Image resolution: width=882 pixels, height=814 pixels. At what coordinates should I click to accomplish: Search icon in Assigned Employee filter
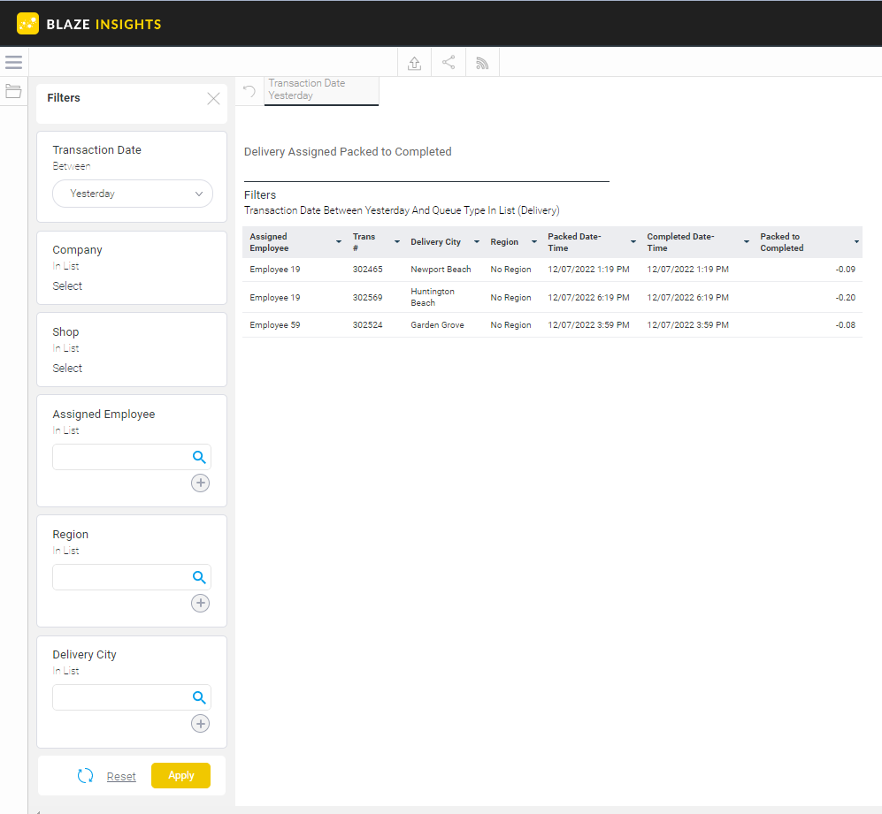tap(199, 457)
